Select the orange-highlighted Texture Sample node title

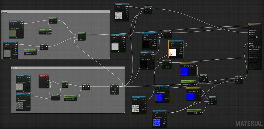173,41
